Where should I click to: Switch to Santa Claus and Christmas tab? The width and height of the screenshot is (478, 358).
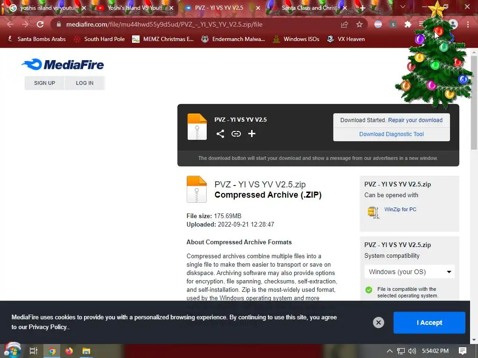coord(308,8)
